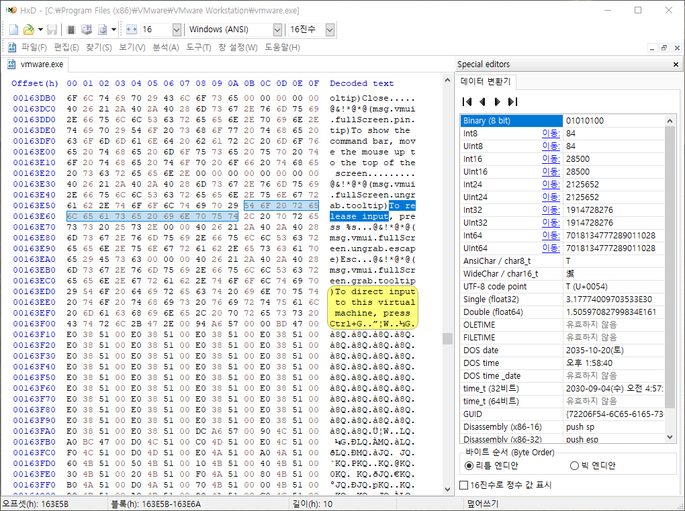Image resolution: width=685 pixels, height=511 pixels.
Task: Select the GUID row
Action: [562, 414]
